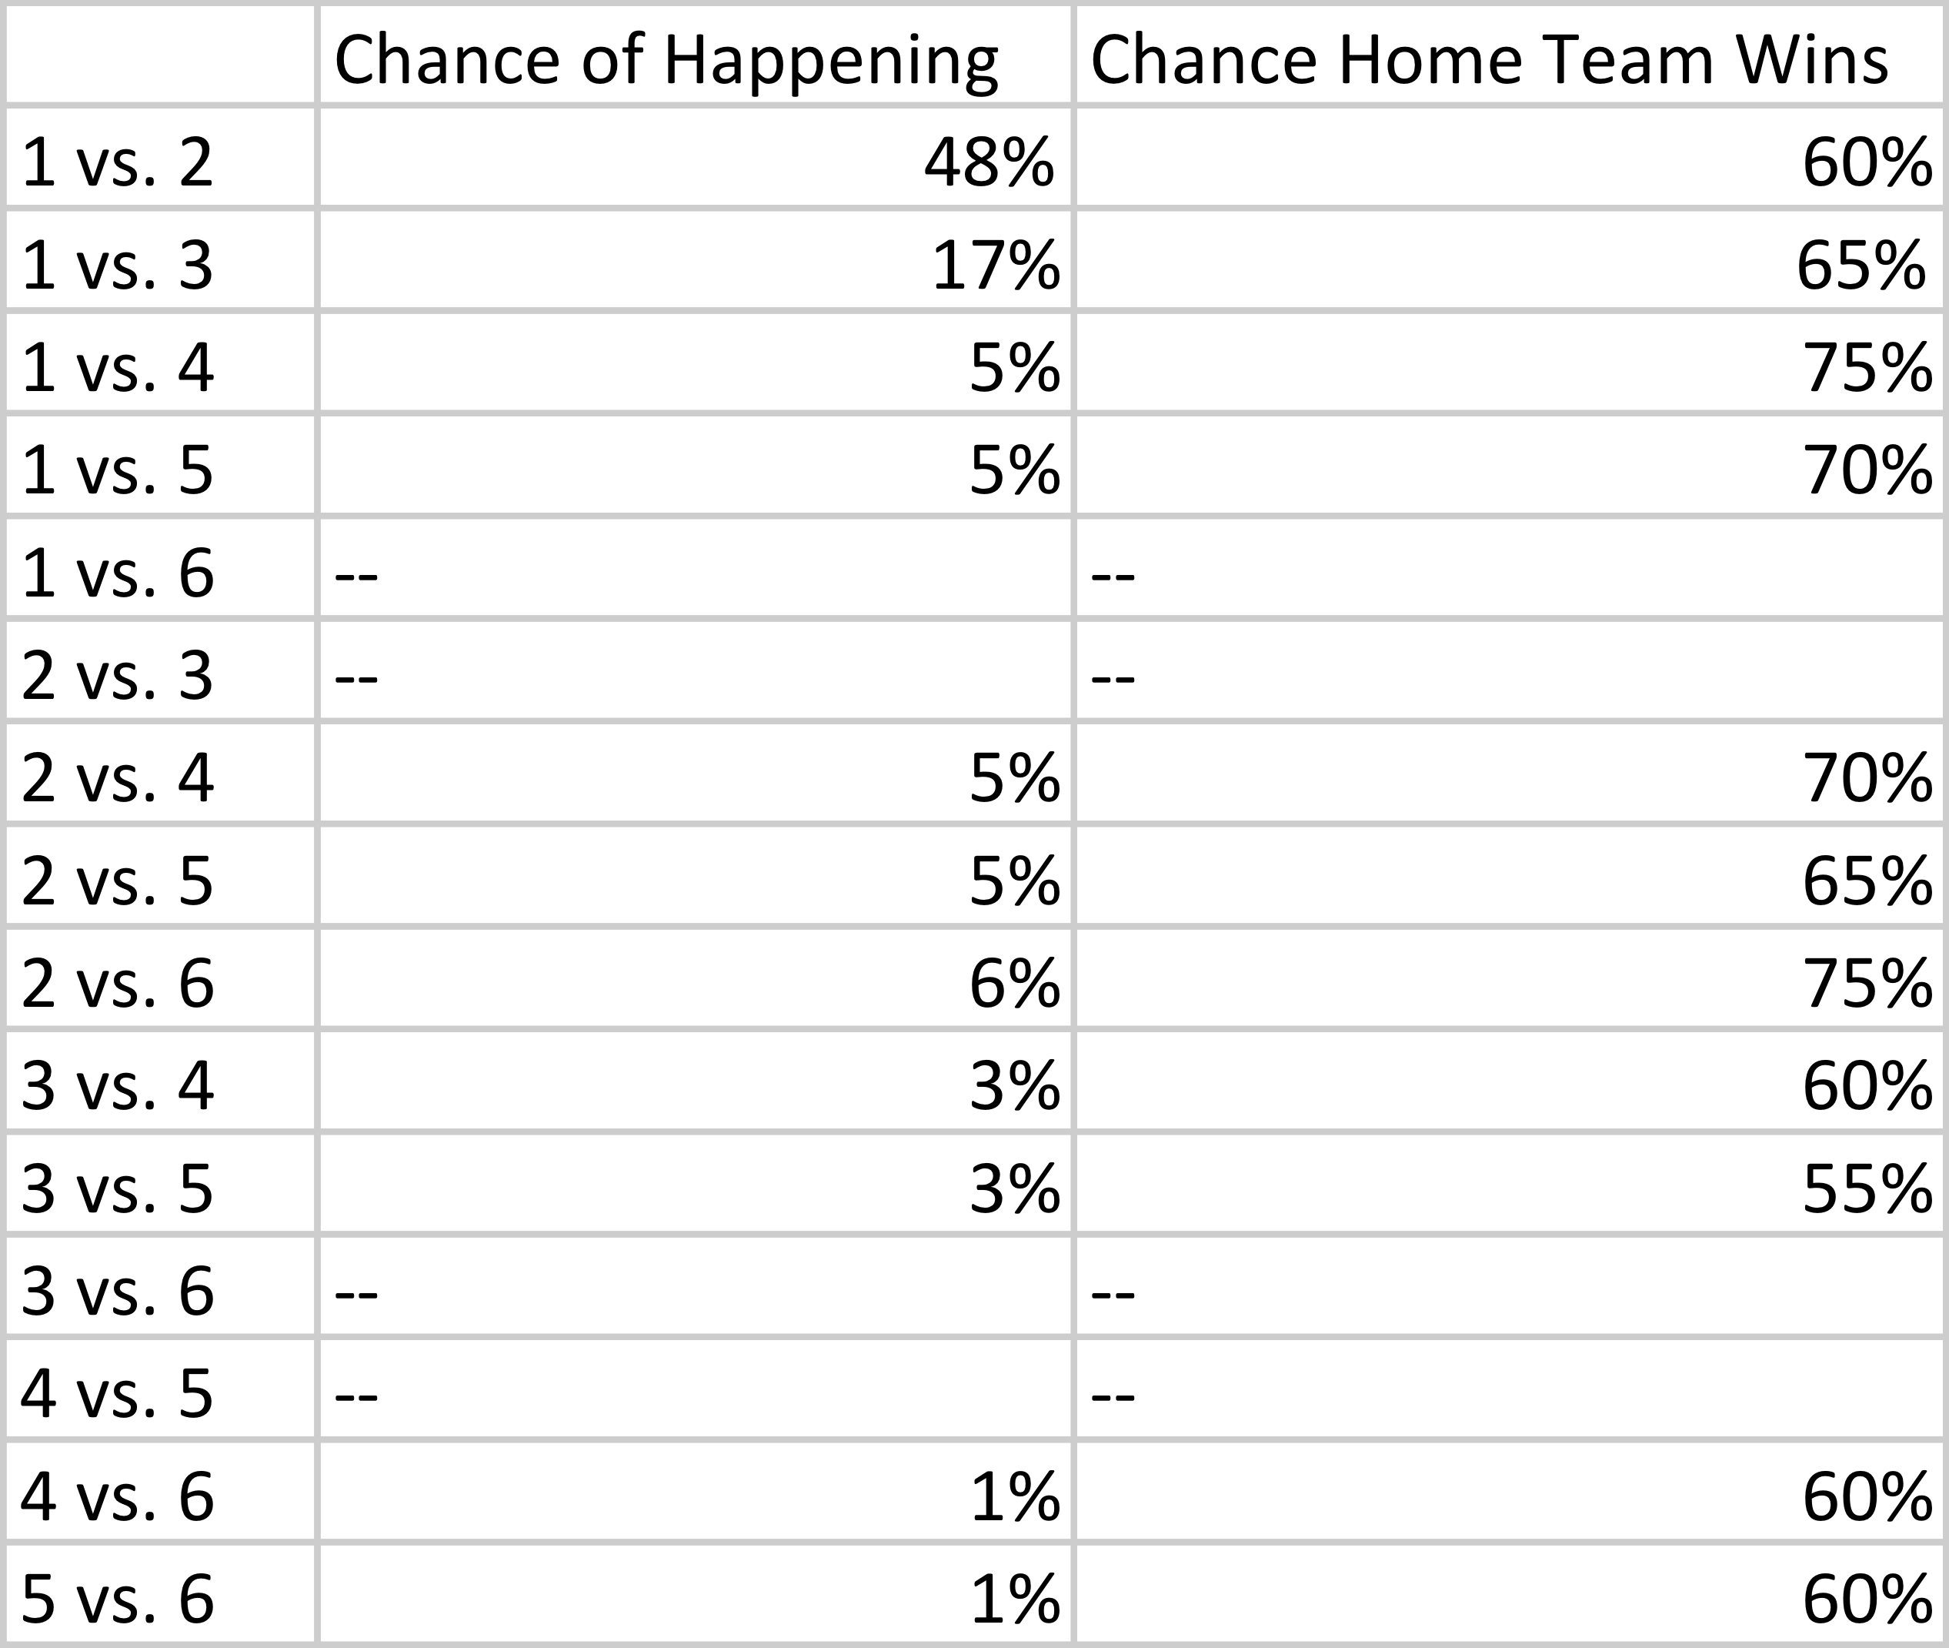Select the "1 vs. 6" matchup label
The height and width of the screenshot is (1648, 1949).
point(117,573)
